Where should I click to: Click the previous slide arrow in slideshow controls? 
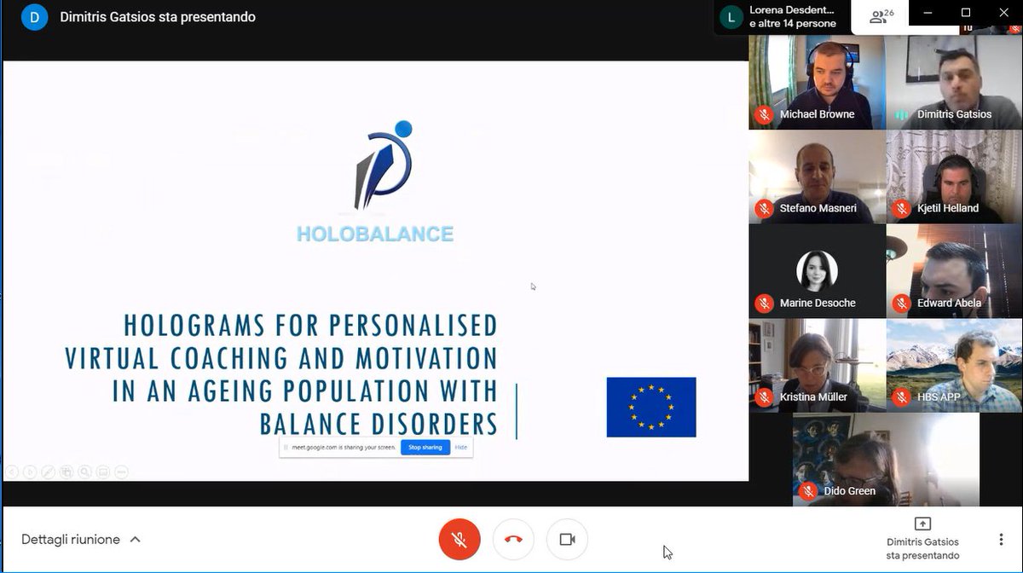coord(11,472)
